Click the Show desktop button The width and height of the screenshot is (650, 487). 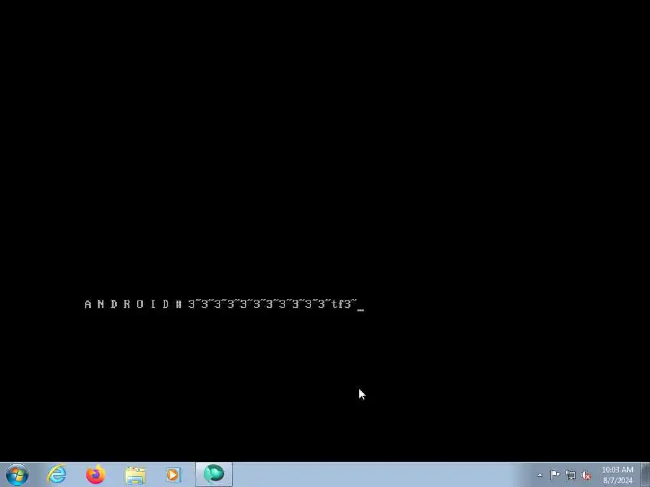[646, 474]
